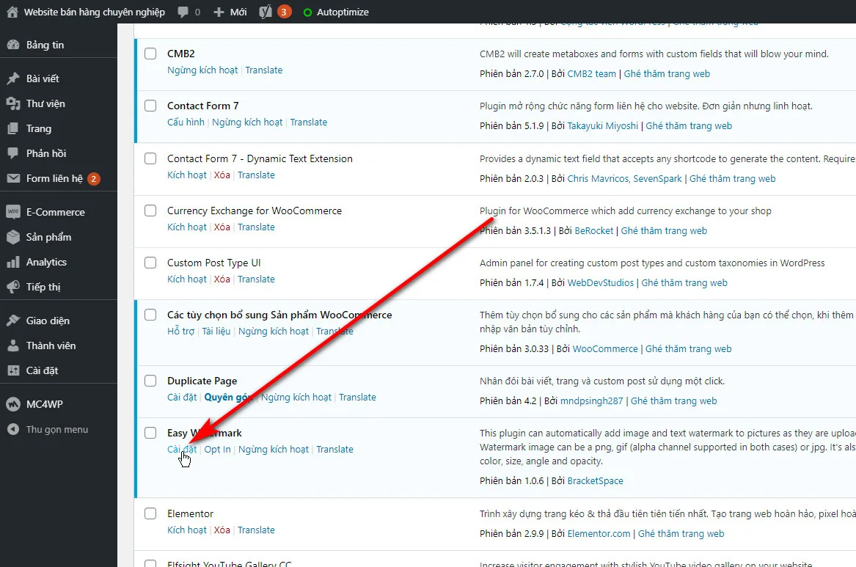The height and width of the screenshot is (567, 856).
Task: Select Contact Form 7 - Dynamic Text Extension checkbox
Action: click(x=150, y=158)
